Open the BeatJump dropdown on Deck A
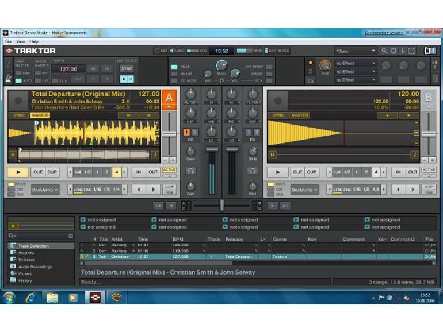Image resolution: width=443 pixels, height=332 pixels. coord(45,190)
